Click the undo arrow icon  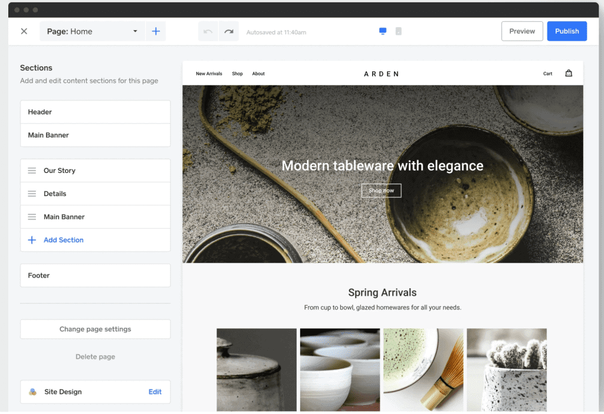208,31
